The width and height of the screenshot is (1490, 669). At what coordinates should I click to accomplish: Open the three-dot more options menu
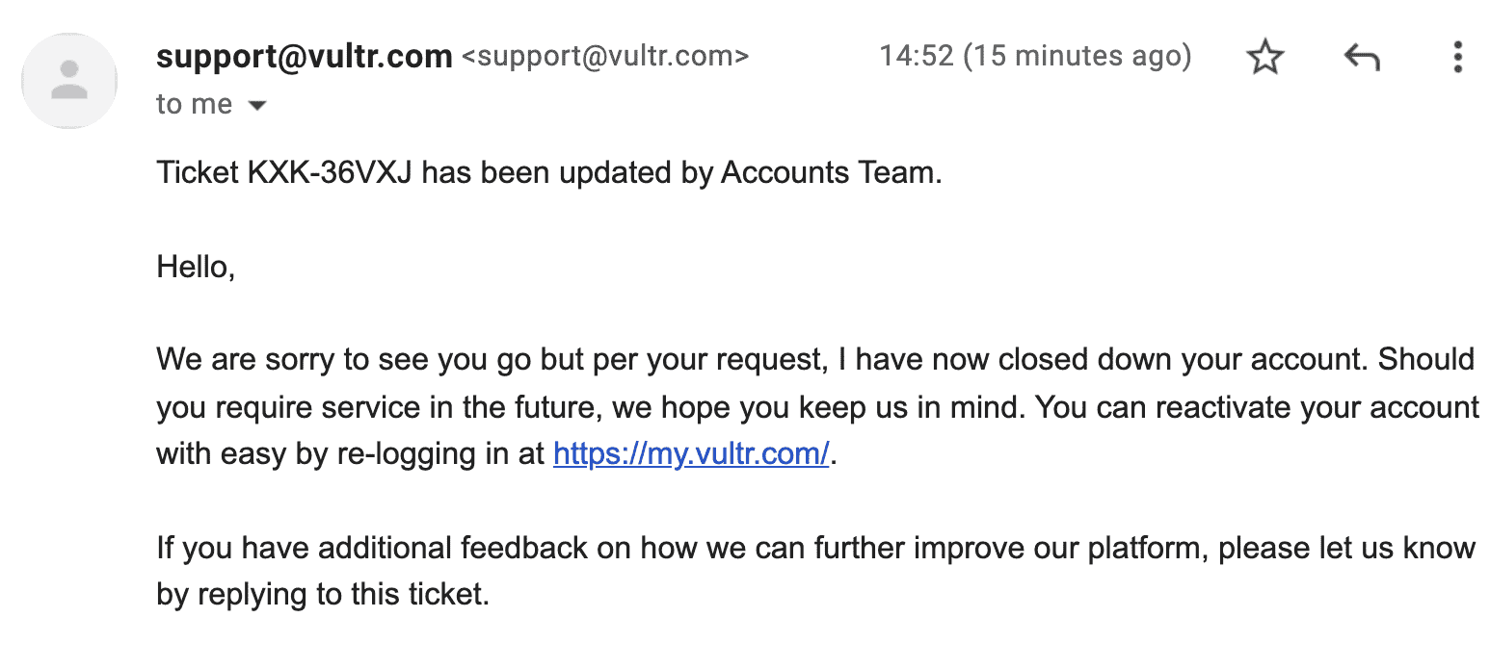1458,58
